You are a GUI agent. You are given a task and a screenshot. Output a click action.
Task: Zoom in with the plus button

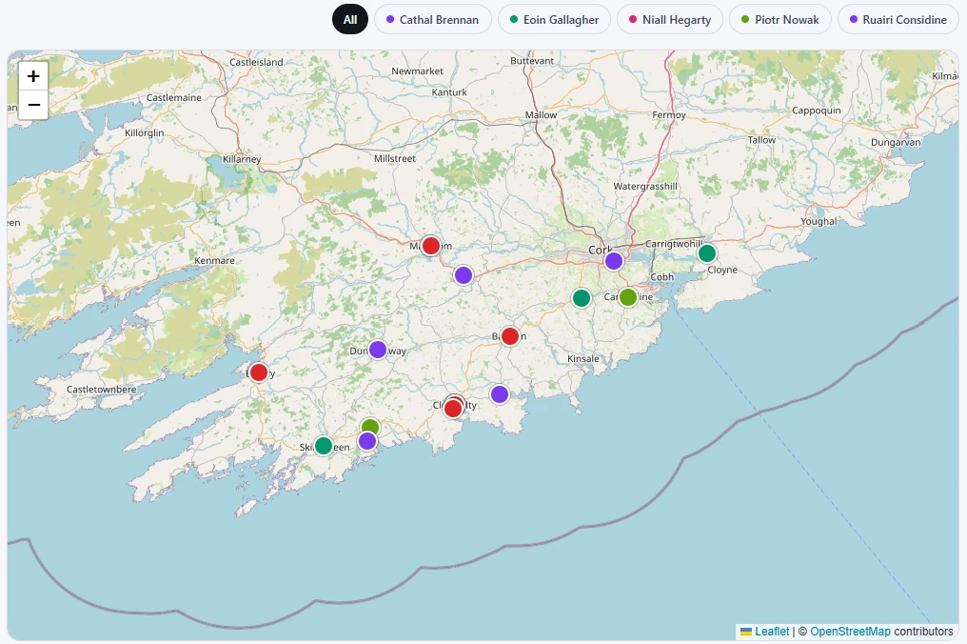[33, 76]
